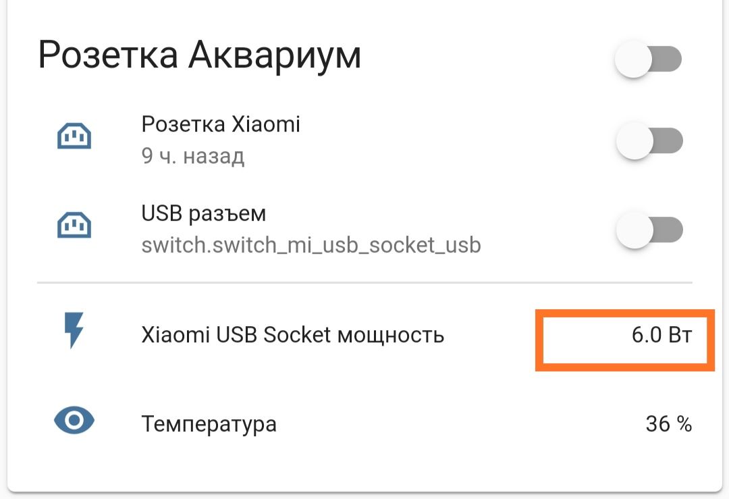
Task: Click the plug icon beside USB разъем
Action: [74, 225]
